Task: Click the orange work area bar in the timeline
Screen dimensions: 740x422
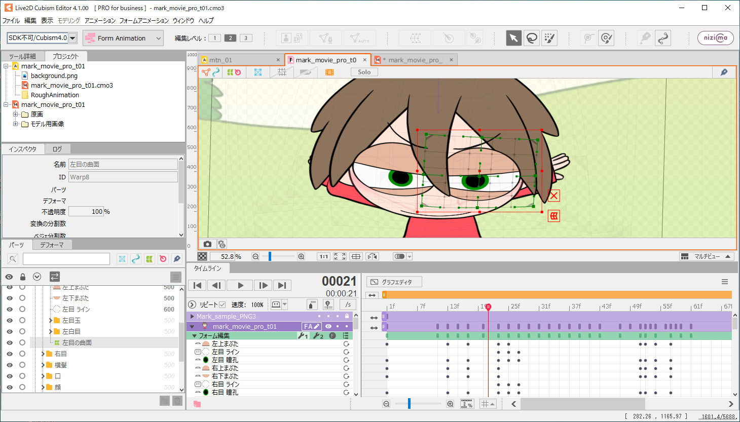Action: (557, 295)
